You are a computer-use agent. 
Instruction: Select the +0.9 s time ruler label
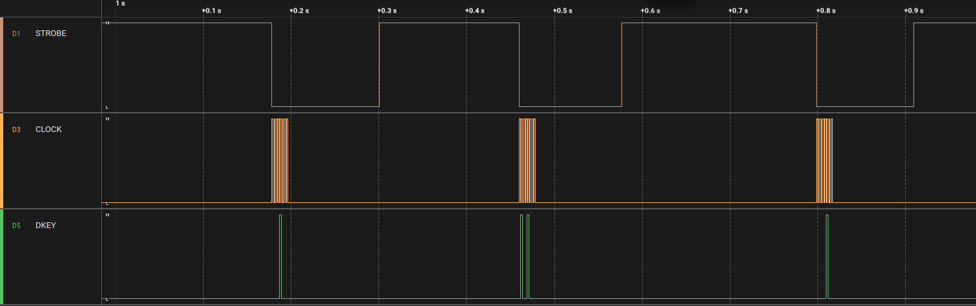tap(913, 11)
